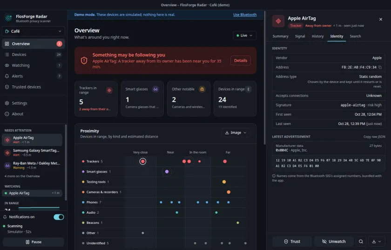The width and height of the screenshot is (391, 250).
Task: Open the download options dropdown button
Action: [376, 242]
